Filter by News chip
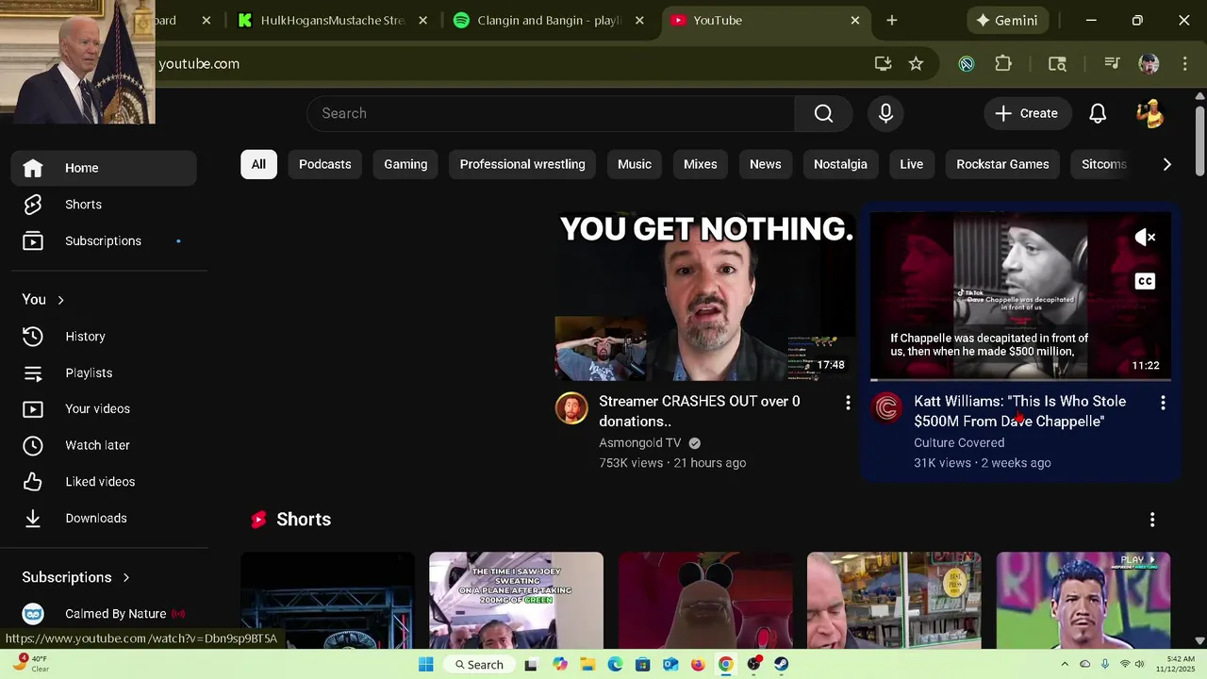Screen dimensions: 1207x679 tap(766, 164)
